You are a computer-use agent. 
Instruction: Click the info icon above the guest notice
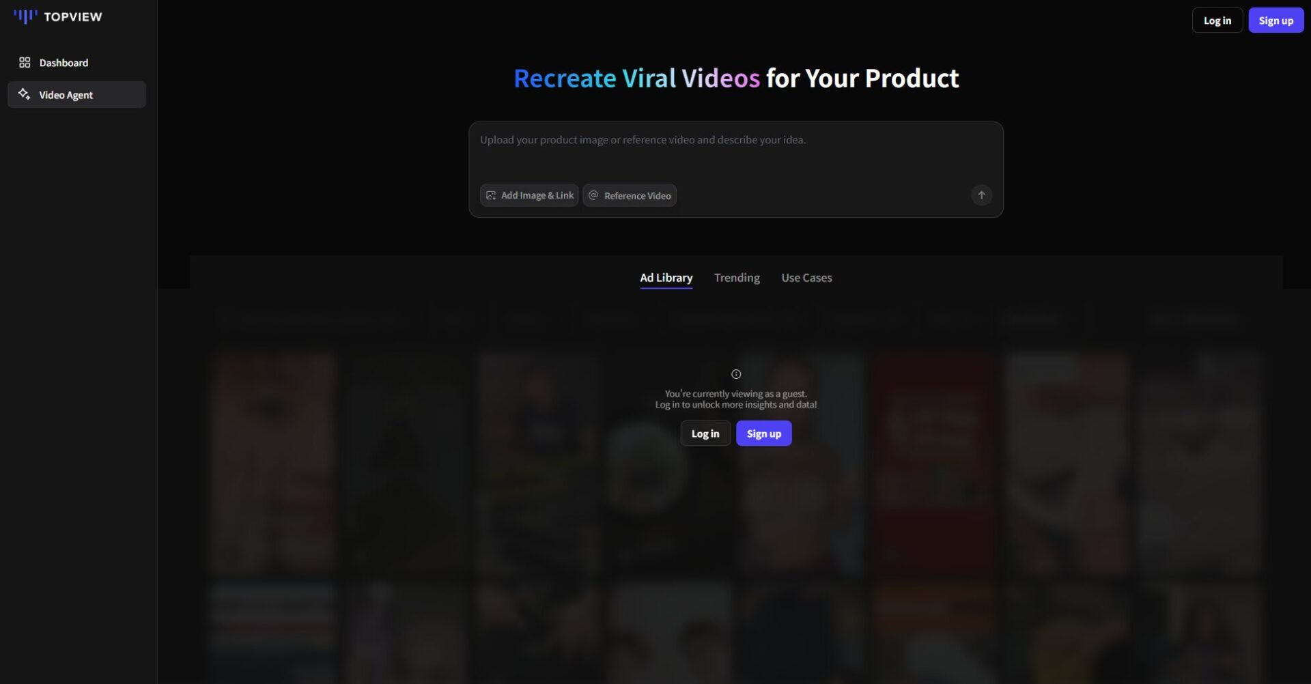736,374
